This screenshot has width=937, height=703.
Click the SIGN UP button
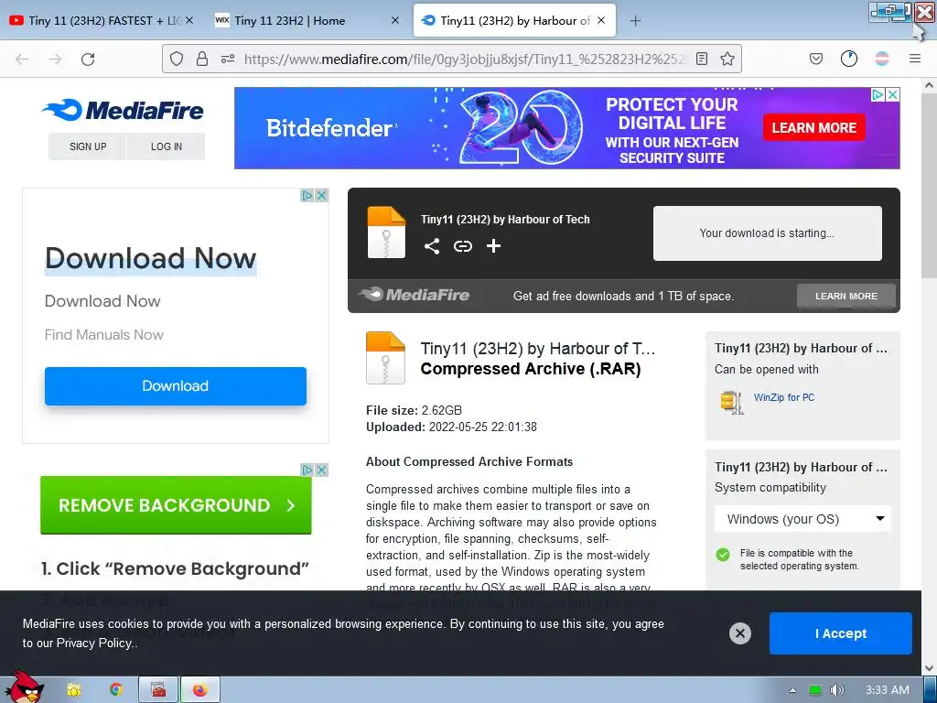(87, 146)
